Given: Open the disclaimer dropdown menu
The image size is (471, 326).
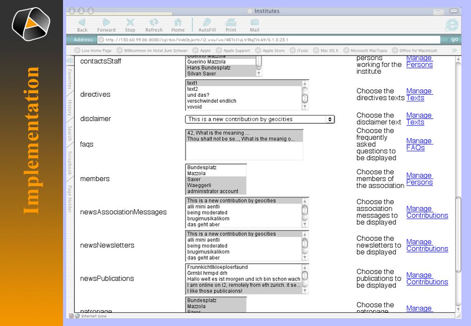Looking at the screenshot, I should click(x=260, y=119).
